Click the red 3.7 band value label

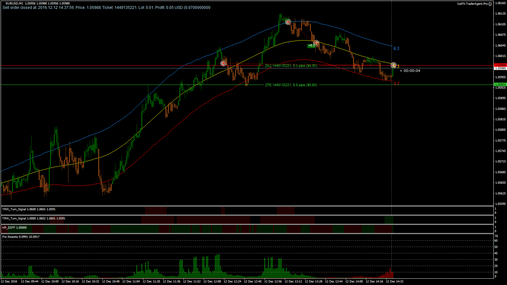pos(396,84)
